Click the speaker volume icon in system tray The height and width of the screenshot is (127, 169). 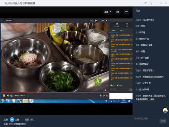coord(116,101)
